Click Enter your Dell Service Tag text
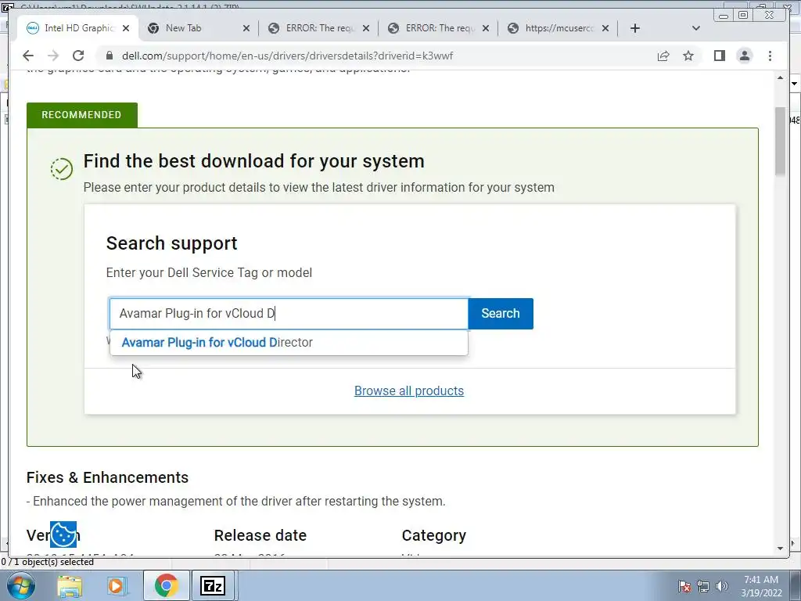 pos(209,272)
